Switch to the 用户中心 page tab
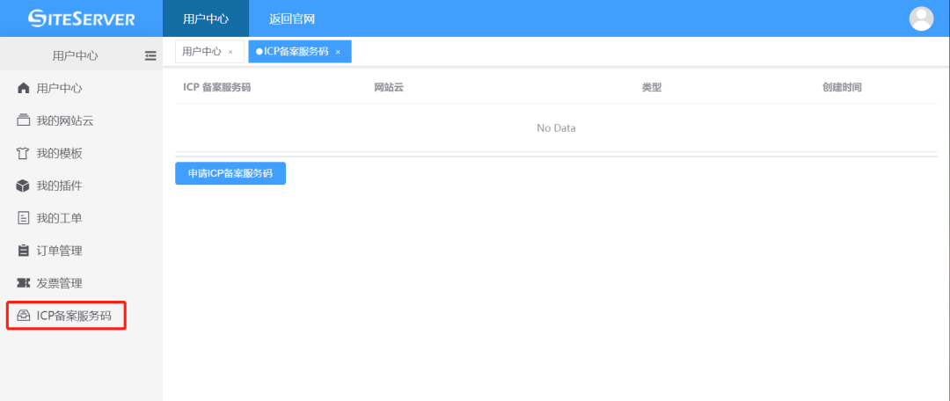 (x=201, y=52)
